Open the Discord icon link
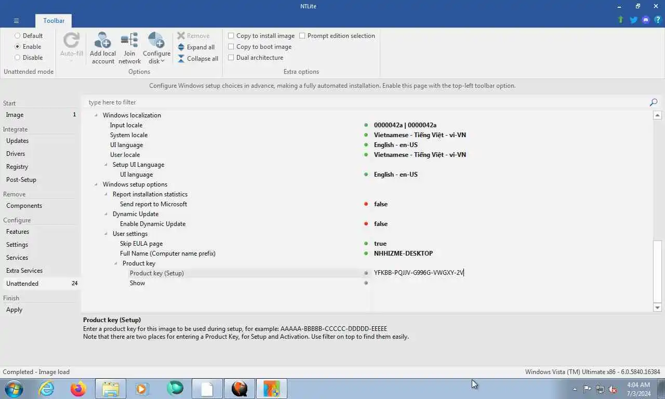 [x=646, y=20]
